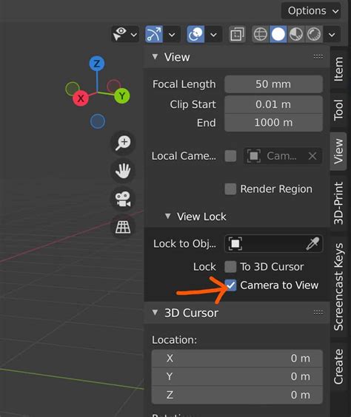Switch to Wireframe viewport shading
Viewport: 351px width, 417px height.
pyautogui.click(x=261, y=34)
